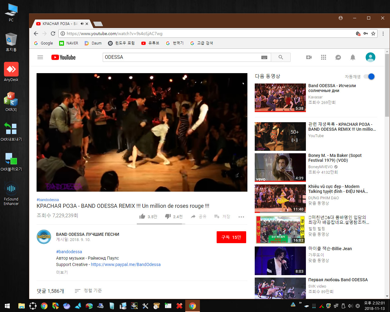Click the page vertical scrollbar thumb

[387, 85]
